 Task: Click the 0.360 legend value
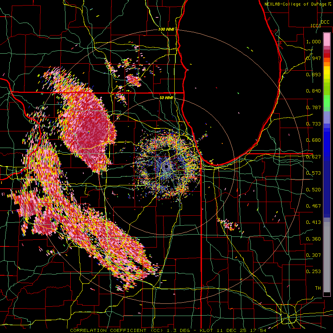pos(313,239)
